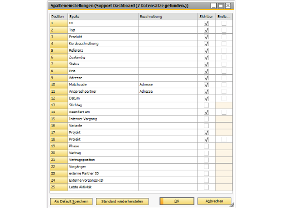Click OK to confirm column settings
The height and width of the screenshot is (208, 282).
coord(177,201)
